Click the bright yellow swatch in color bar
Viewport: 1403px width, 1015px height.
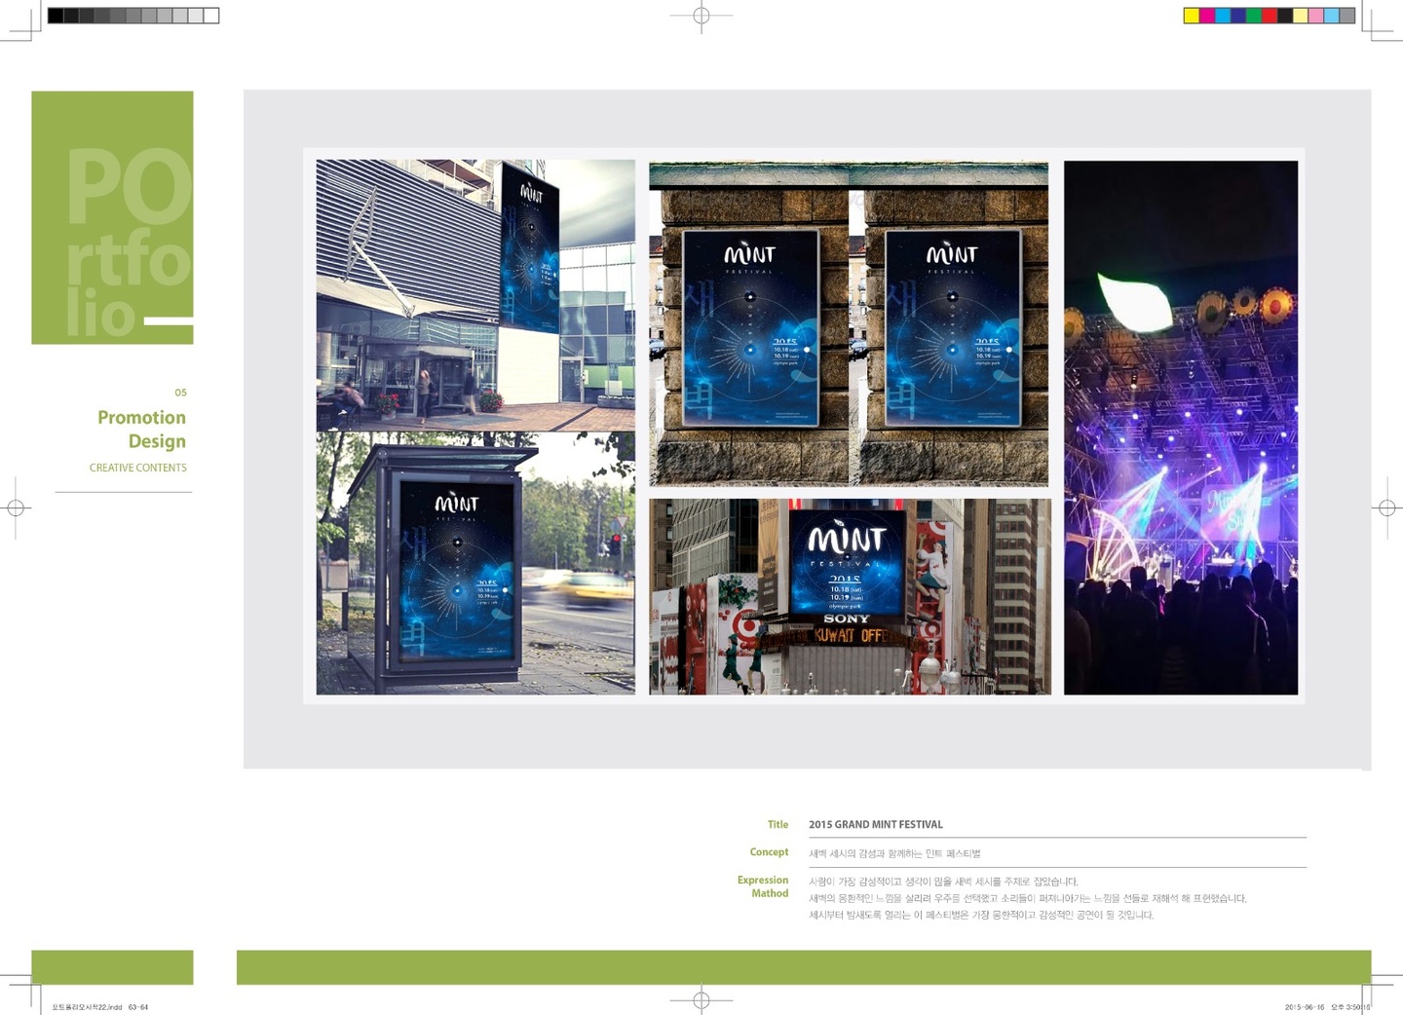click(1191, 16)
